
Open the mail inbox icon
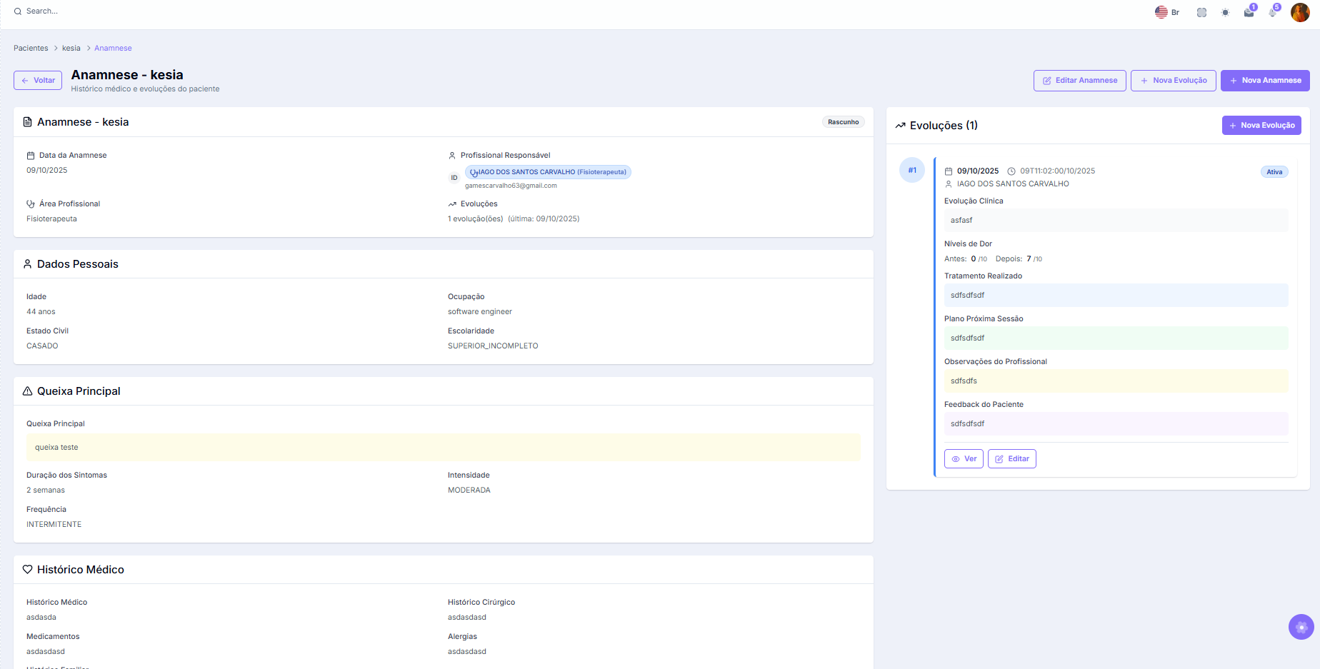pos(1249,12)
